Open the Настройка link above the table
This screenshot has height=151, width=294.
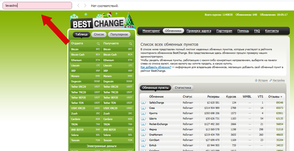[x=278, y=80]
